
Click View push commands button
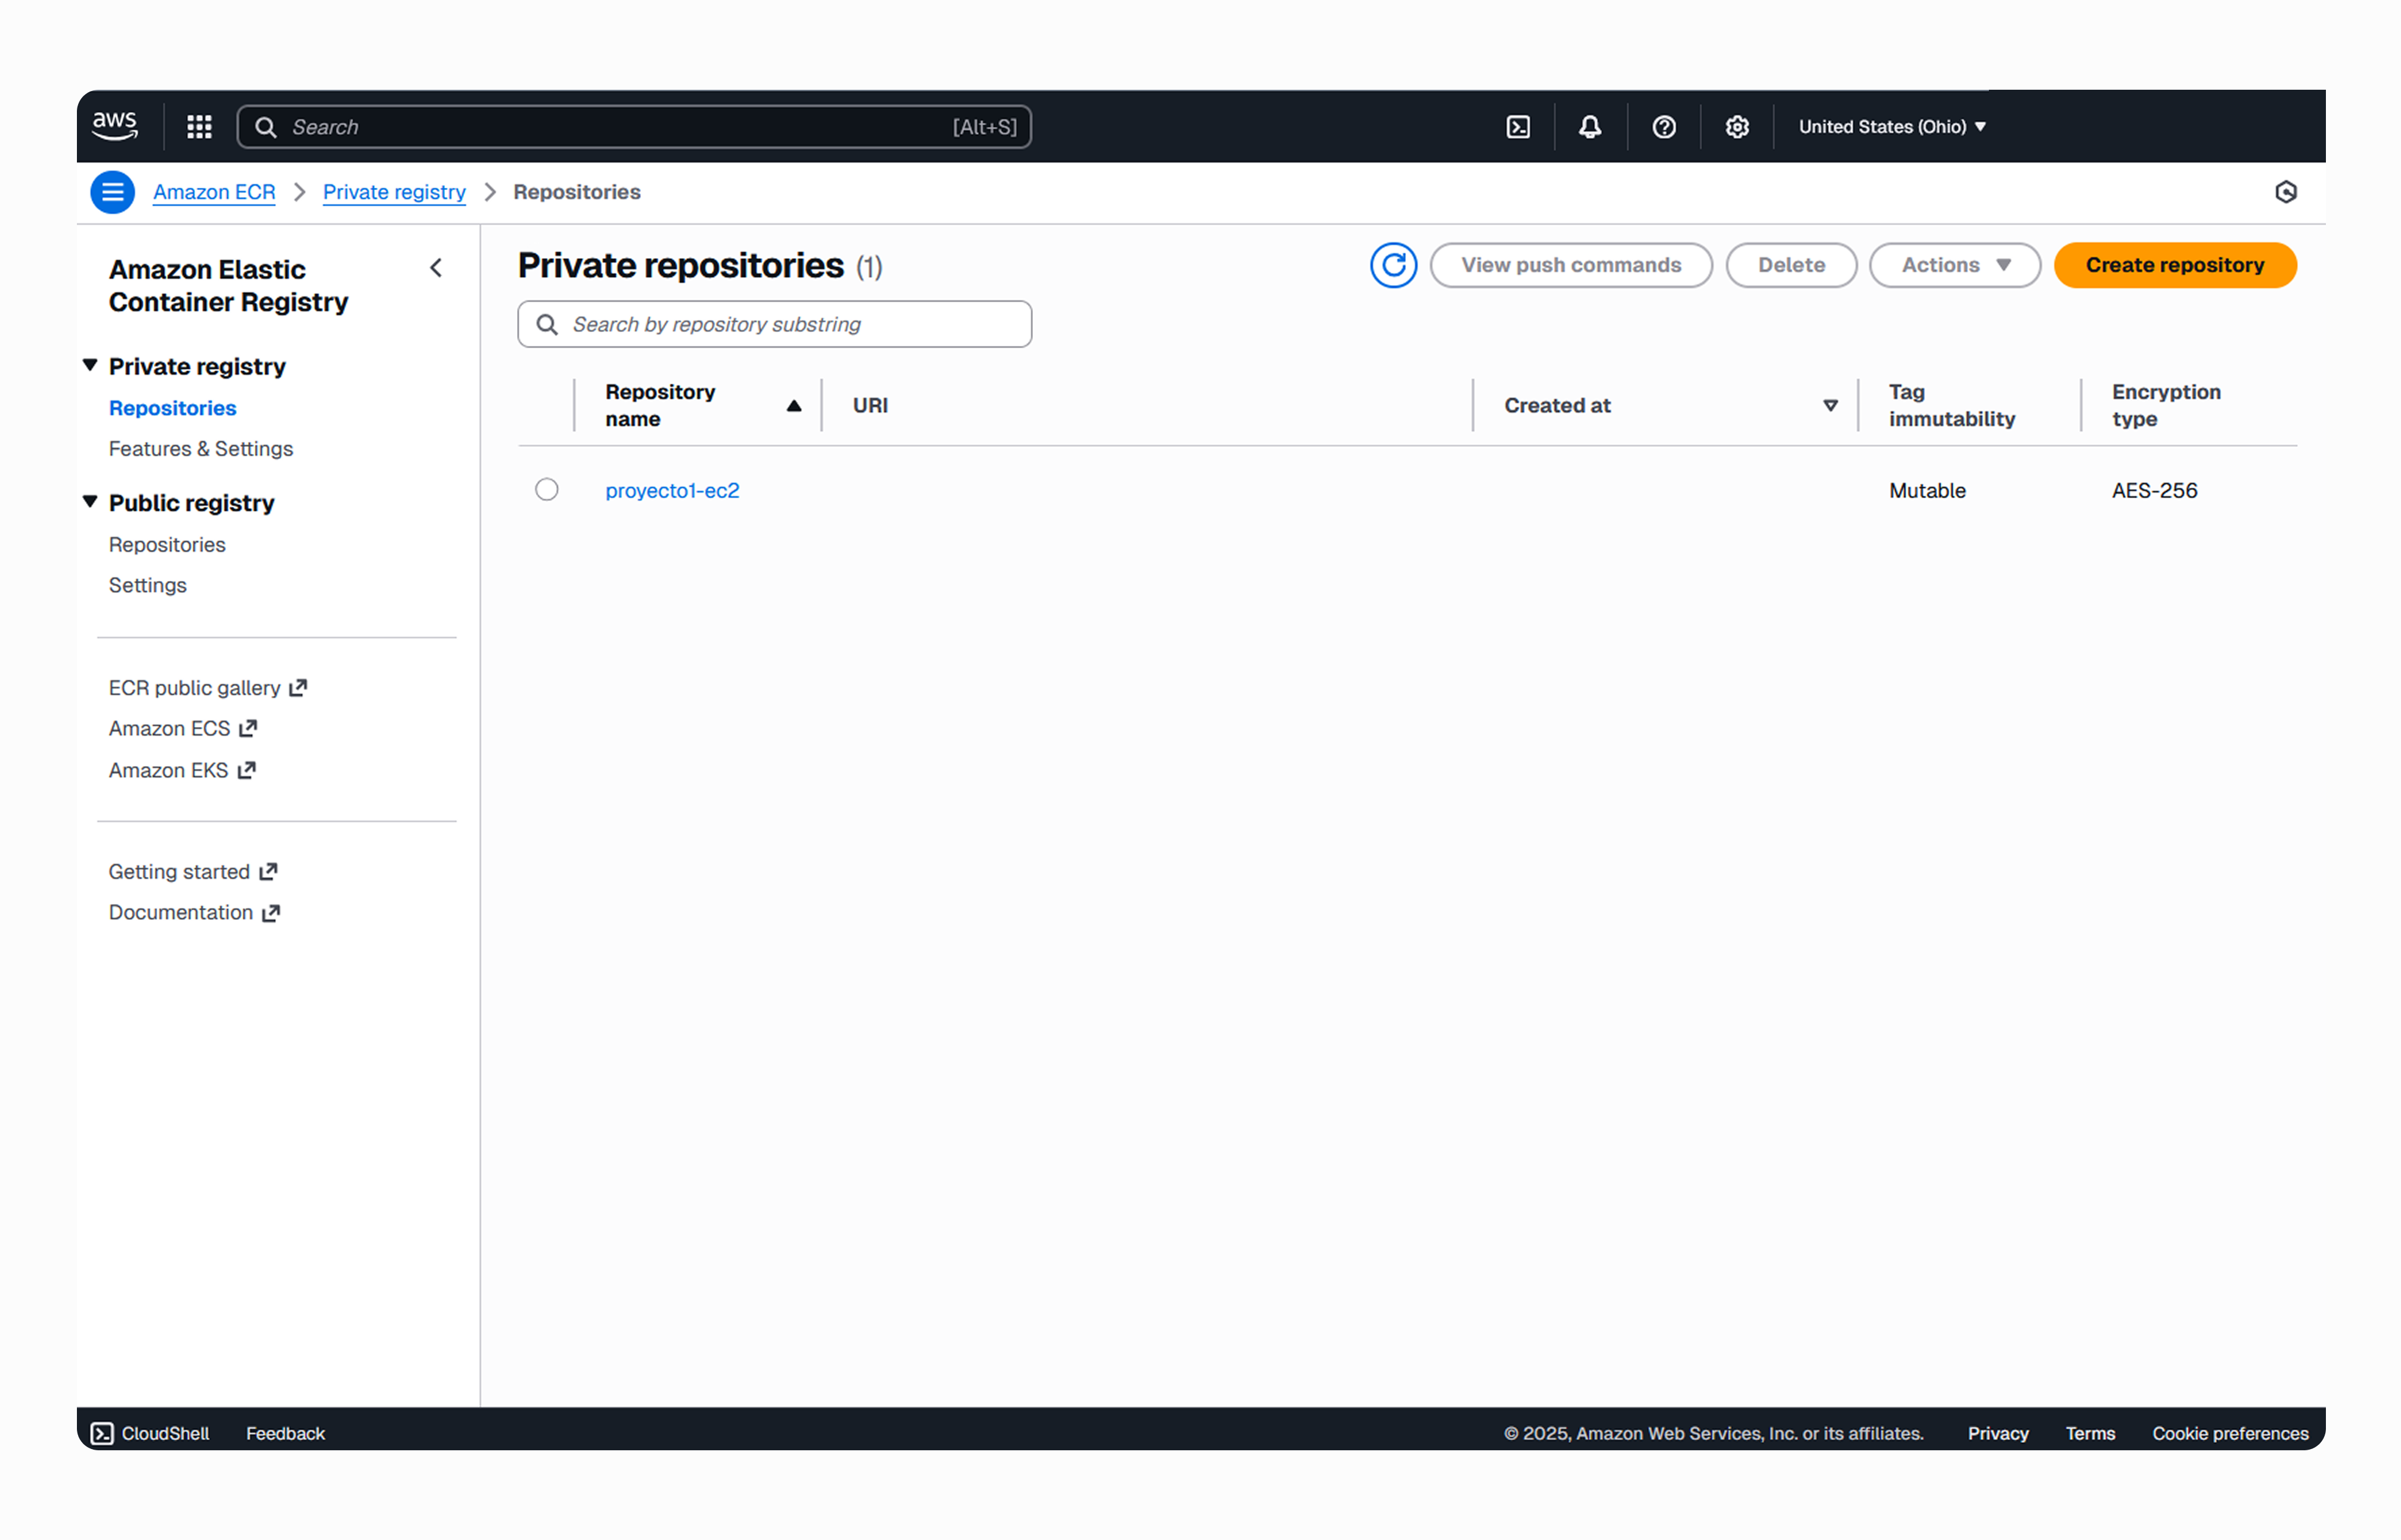tap(1571, 265)
